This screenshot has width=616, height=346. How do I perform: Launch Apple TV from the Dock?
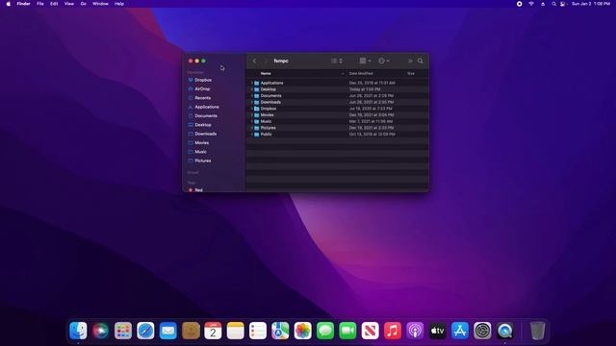tap(438, 331)
